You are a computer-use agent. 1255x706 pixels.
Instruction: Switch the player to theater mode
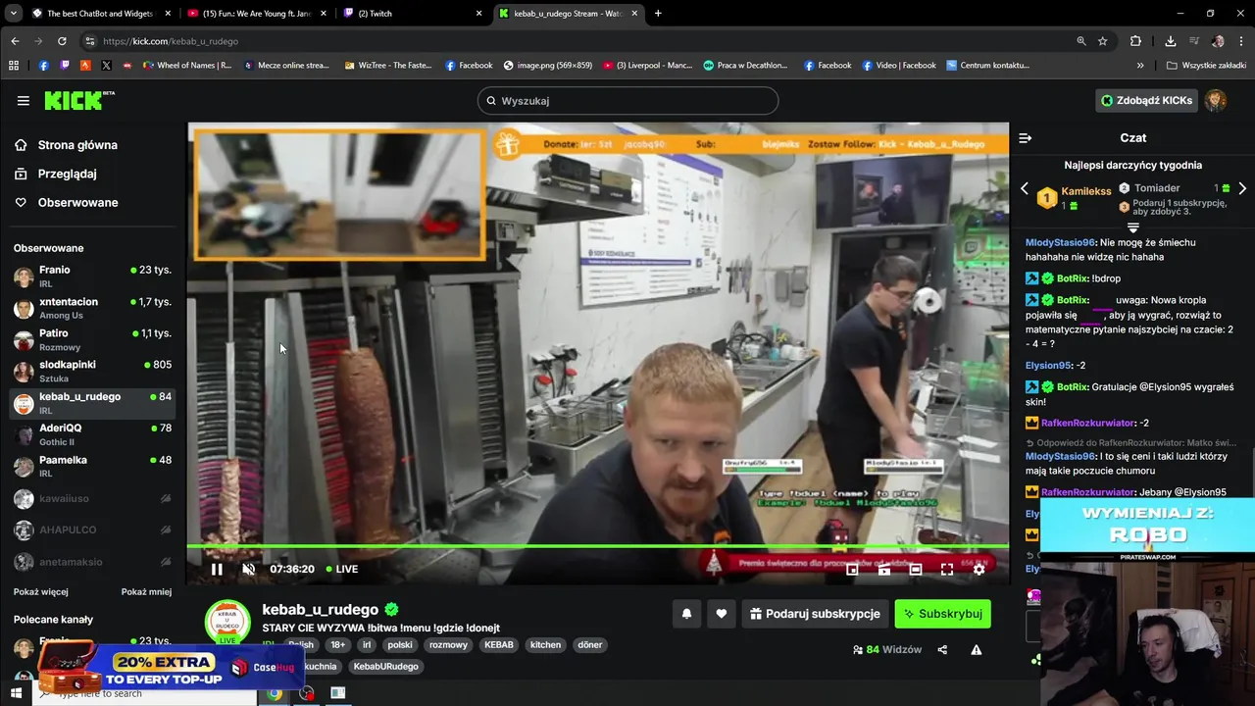point(916,569)
